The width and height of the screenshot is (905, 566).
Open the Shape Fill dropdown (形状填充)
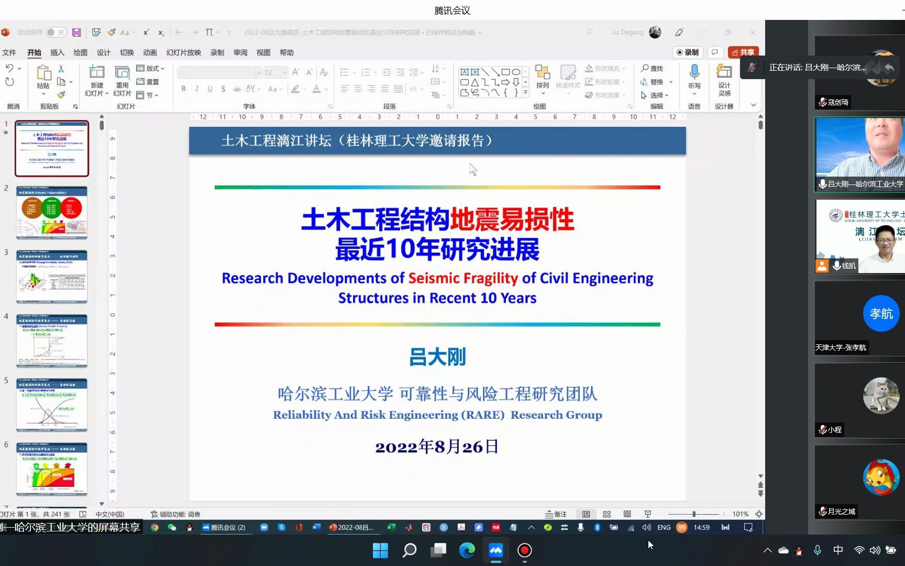(x=605, y=68)
